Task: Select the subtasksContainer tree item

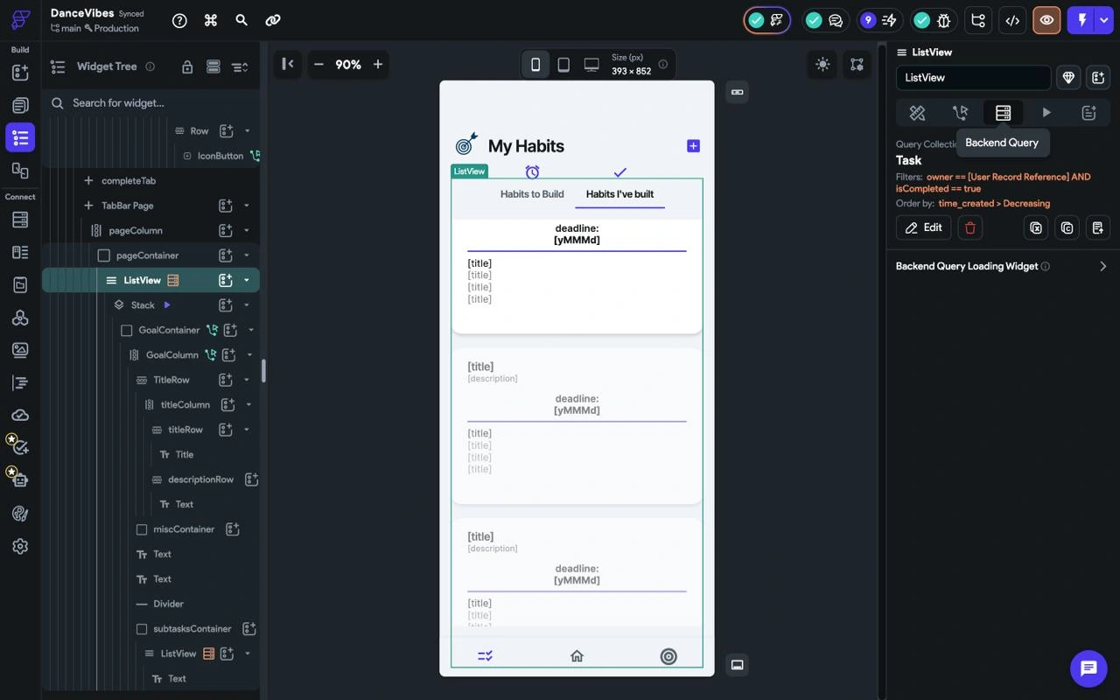Action: 192,629
